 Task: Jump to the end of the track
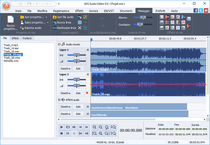pyautogui.click(x=87, y=133)
